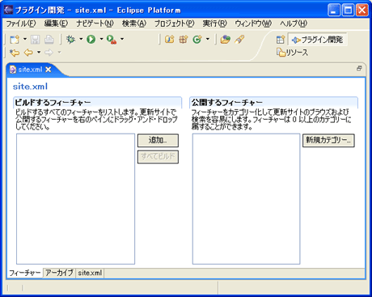Click the Last Edit Location arrow icon
This screenshot has height=297, width=372.
[15, 53]
